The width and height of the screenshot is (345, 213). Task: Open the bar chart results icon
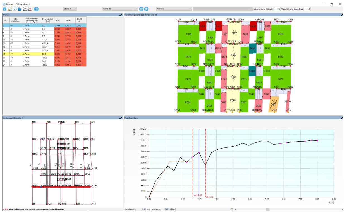(9, 9)
